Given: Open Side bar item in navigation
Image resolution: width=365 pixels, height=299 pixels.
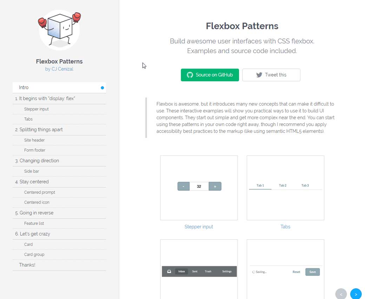Looking at the screenshot, I should tap(32, 171).
